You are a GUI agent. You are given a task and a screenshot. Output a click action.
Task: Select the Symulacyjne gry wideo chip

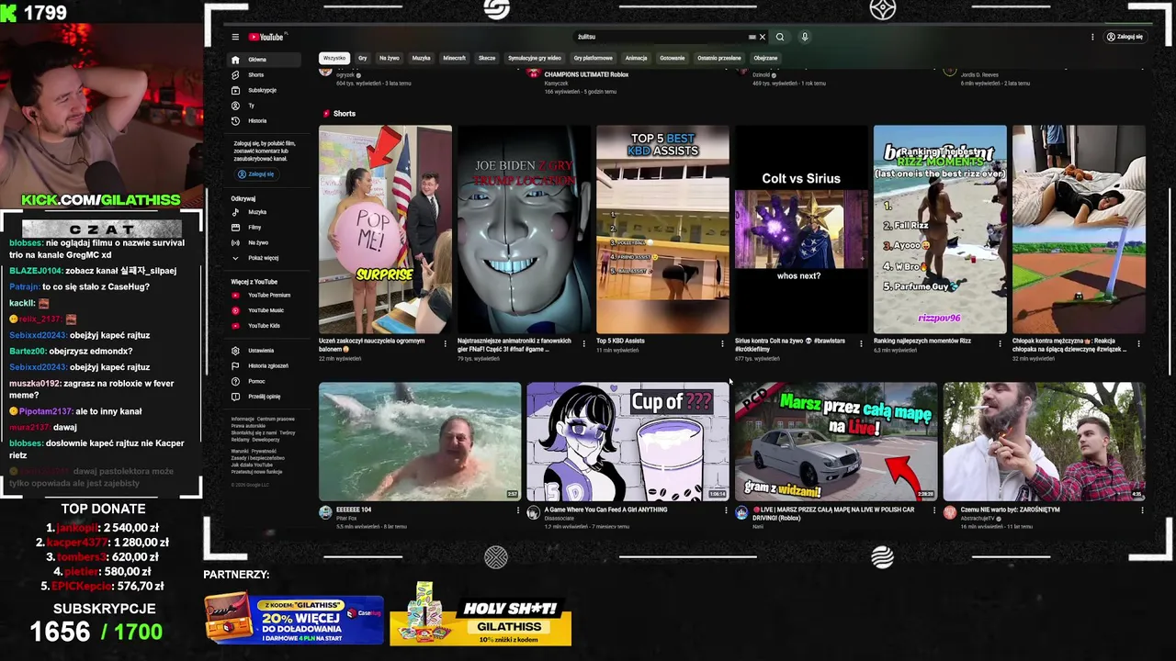point(535,58)
